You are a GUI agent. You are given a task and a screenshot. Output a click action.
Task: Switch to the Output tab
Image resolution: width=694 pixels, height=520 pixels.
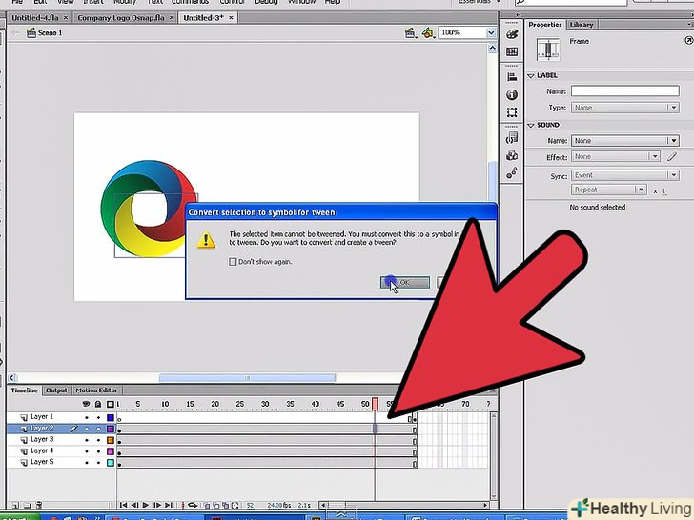tap(56, 390)
